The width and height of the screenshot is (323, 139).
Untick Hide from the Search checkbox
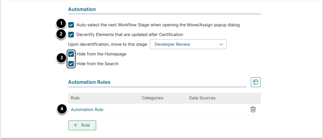71,64
